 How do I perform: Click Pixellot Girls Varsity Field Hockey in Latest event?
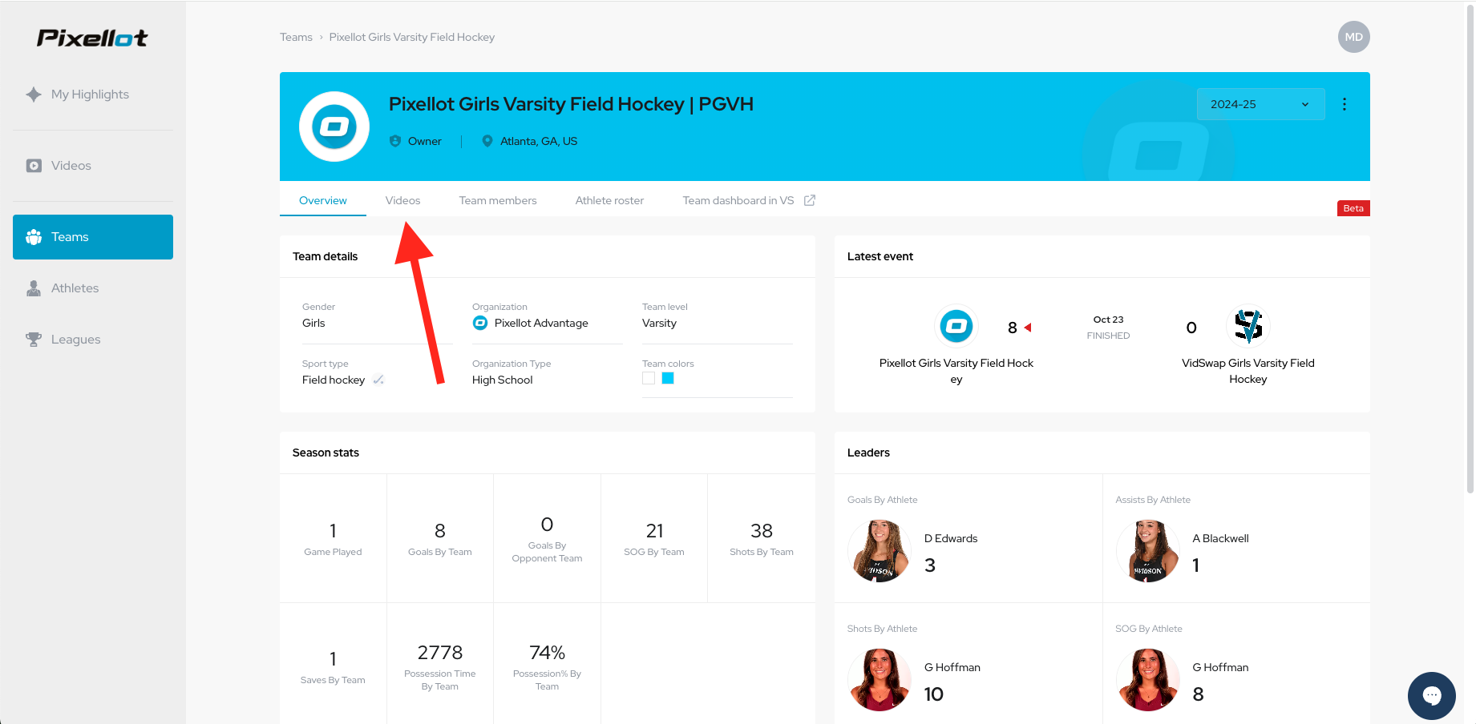pyautogui.click(x=956, y=371)
